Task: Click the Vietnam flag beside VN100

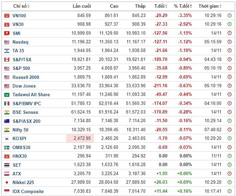Action: click(6, 16)
